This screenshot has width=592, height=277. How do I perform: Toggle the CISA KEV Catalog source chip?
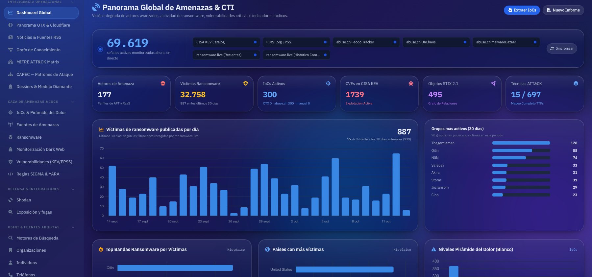tap(226, 42)
